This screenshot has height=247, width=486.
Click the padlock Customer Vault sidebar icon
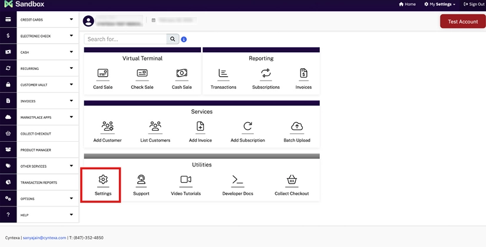[x=8, y=85]
